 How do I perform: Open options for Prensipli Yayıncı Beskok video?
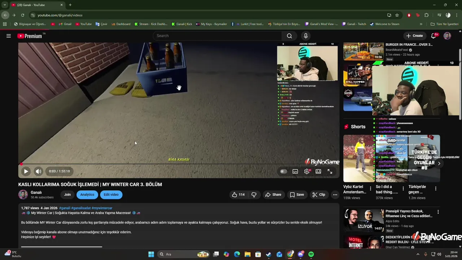(438, 212)
